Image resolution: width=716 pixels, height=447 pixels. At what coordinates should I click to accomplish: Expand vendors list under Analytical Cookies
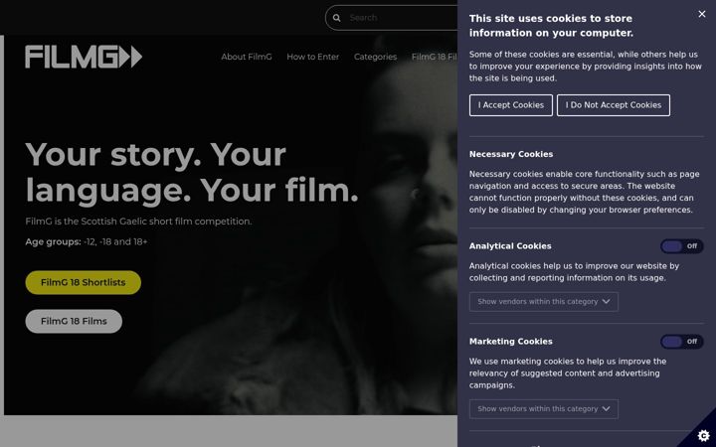544,302
